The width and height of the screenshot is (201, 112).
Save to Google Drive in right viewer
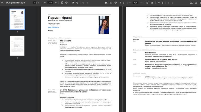click(x=191, y=3)
